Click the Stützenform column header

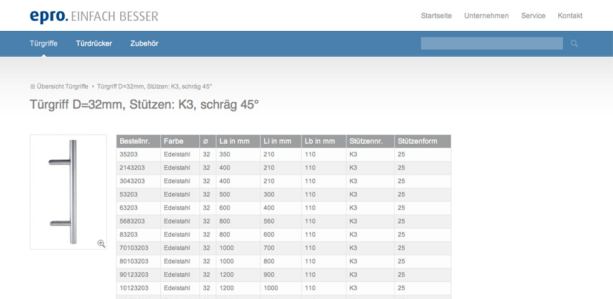[422, 141]
